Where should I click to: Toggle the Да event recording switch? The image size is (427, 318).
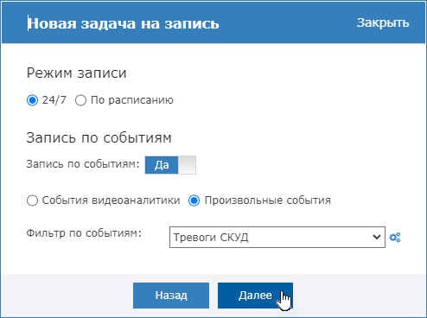tap(170, 165)
